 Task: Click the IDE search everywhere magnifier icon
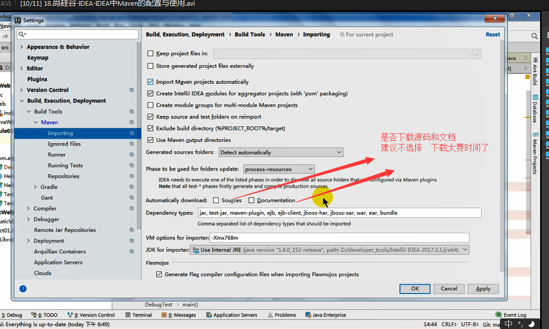534,36
